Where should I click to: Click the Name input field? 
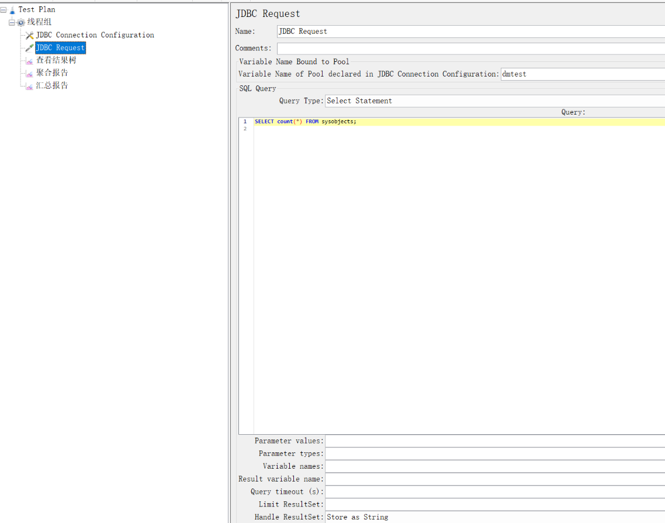[471, 32]
